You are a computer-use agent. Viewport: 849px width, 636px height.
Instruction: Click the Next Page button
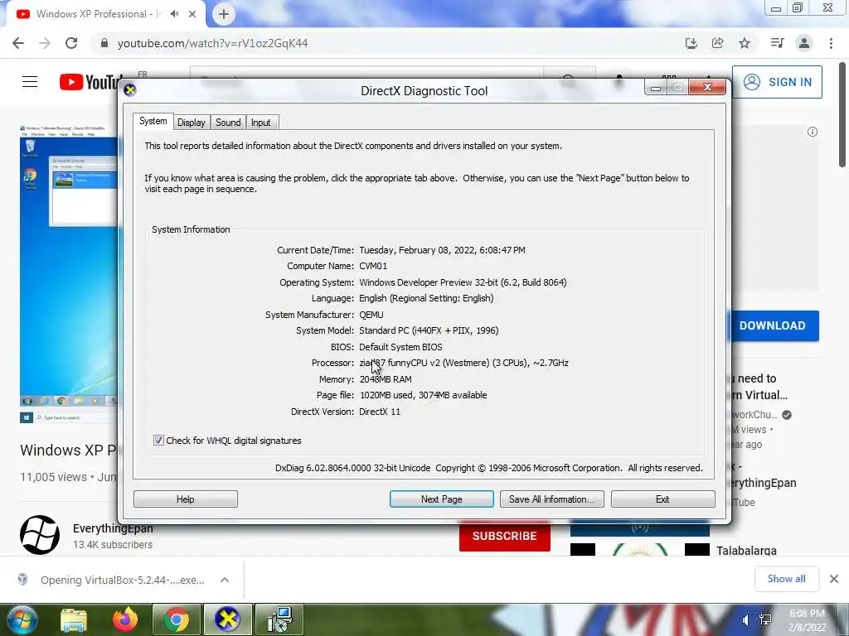pos(441,499)
